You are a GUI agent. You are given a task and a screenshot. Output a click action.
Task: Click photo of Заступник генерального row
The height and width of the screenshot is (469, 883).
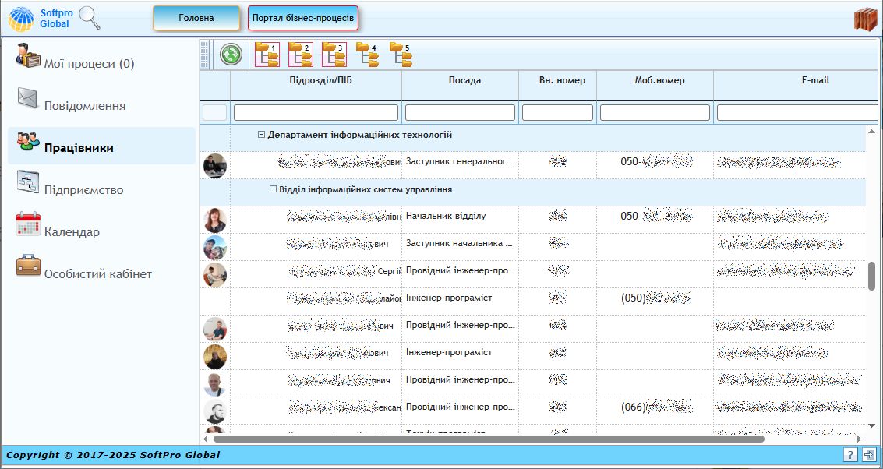pyautogui.click(x=215, y=165)
